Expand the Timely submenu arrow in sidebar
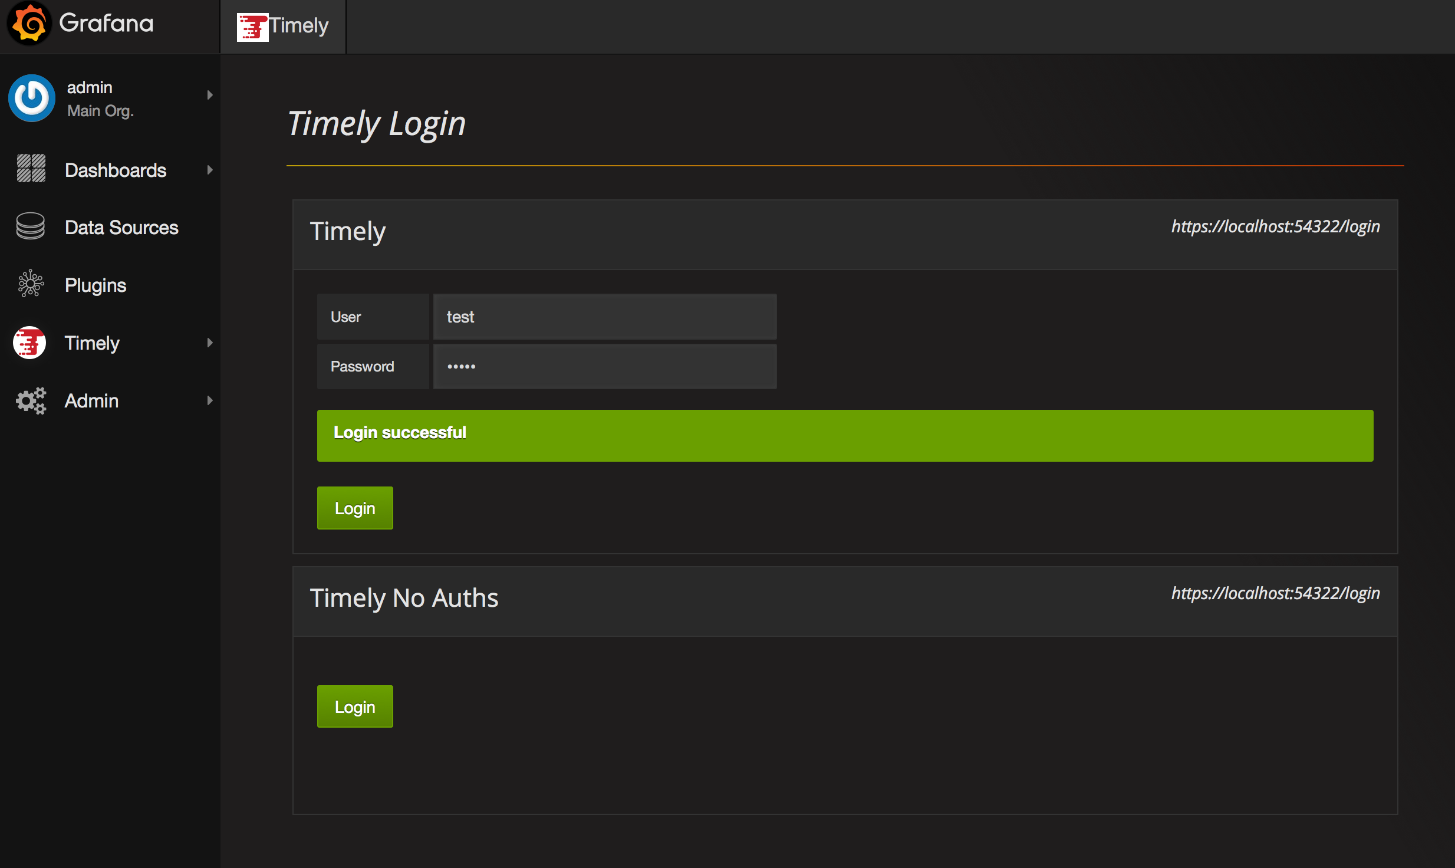The height and width of the screenshot is (868, 1455). [209, 343]
